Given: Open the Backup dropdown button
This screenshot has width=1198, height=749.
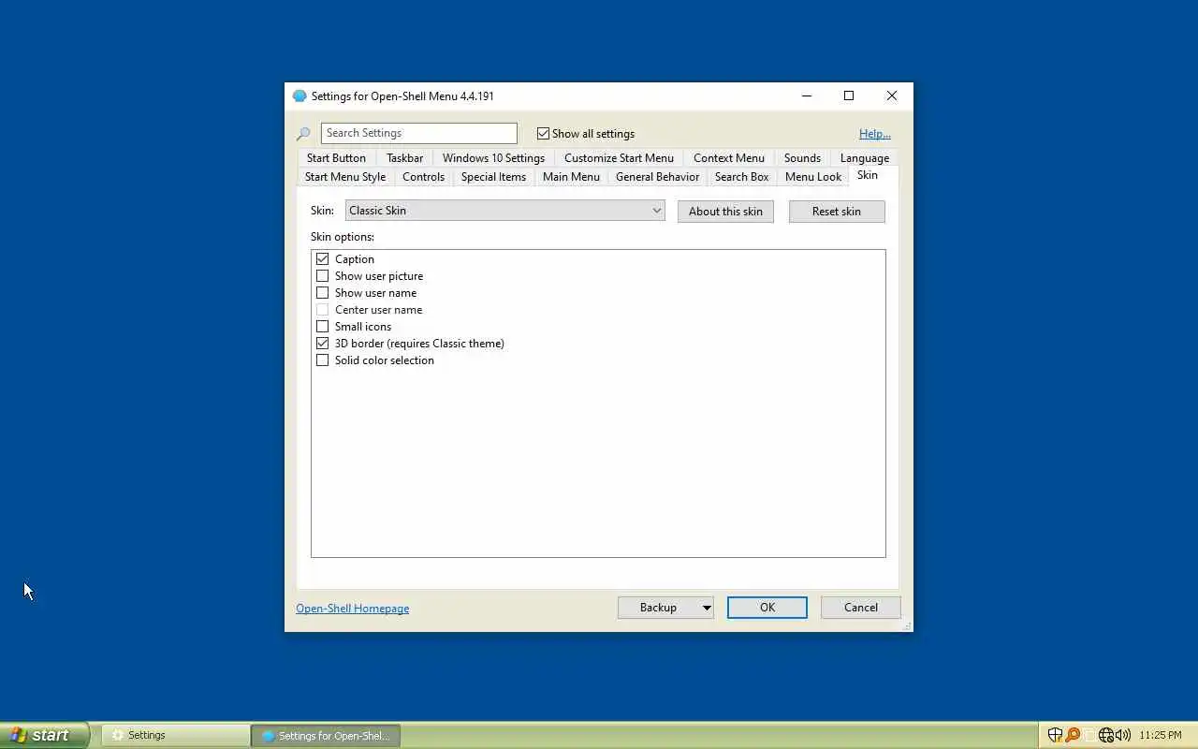Looking at the screenshot, I should [665, 608].
